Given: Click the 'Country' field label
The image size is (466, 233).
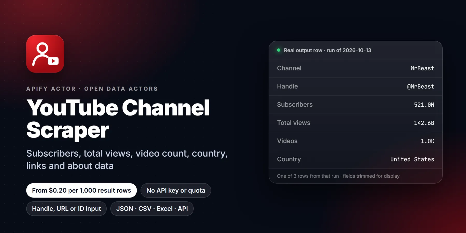Looking at the screenshot, I should point(289,159).
